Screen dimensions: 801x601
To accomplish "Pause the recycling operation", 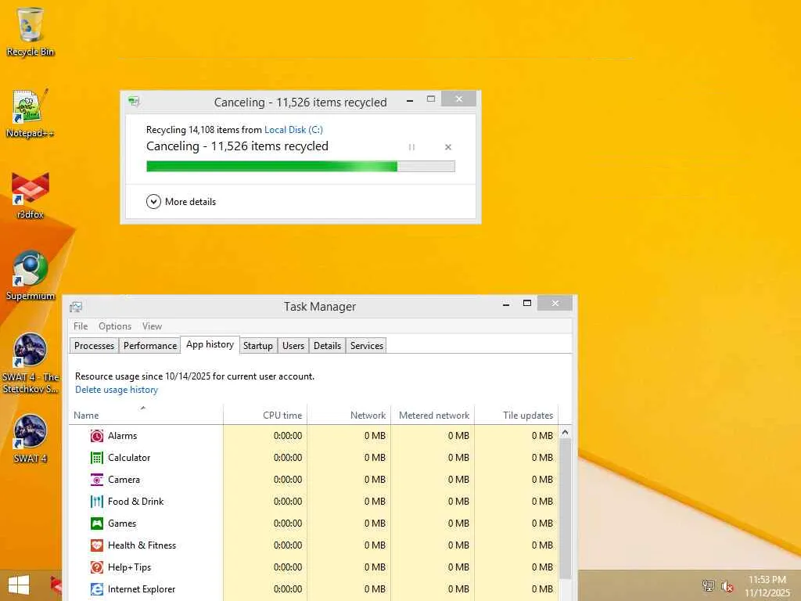I will tap(411, 147).
